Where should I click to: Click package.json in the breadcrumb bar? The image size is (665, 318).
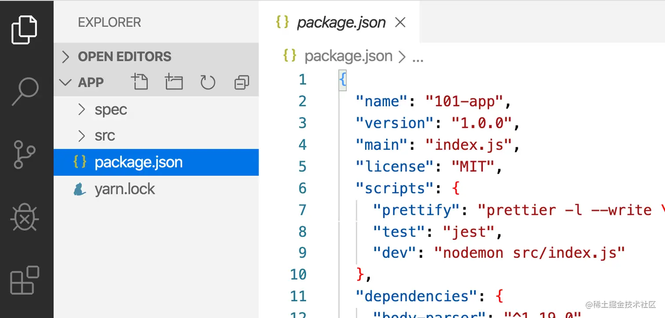348,56
